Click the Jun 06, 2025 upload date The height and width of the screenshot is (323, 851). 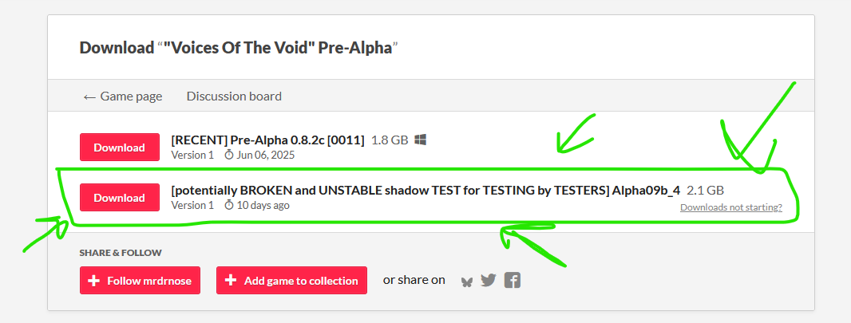266,155
